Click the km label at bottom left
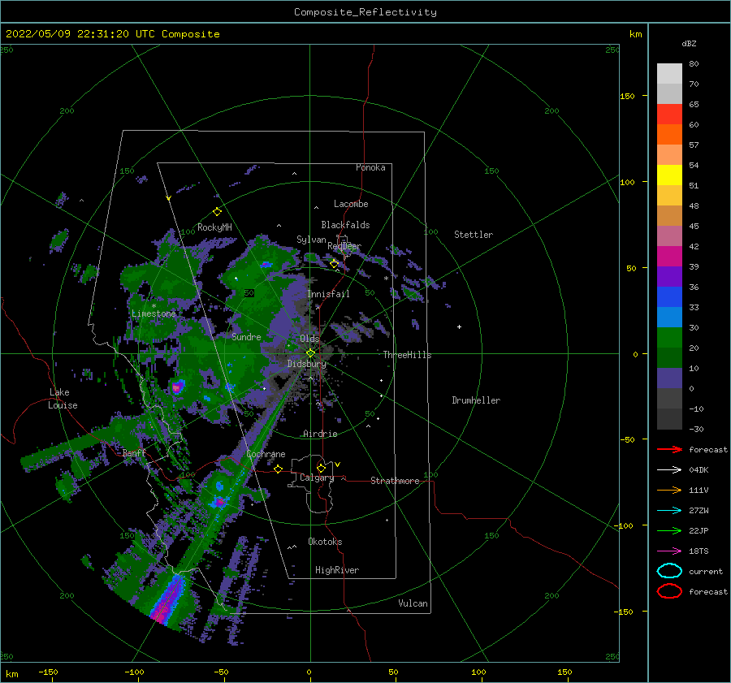 (x=11, y=674)
